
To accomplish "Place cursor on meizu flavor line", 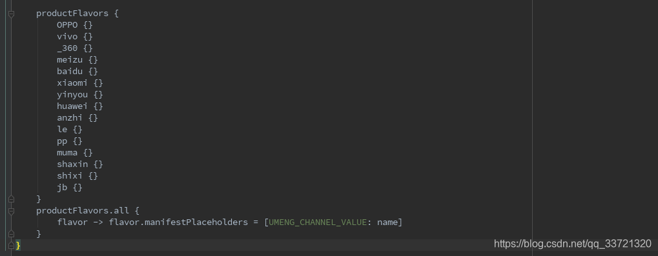I will point(77,59).
